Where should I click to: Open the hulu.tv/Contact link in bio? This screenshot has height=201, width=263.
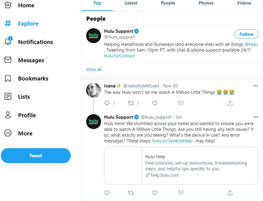(120, 56)
